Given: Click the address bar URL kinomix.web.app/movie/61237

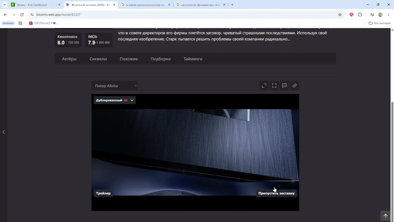Looking at the screenshot, I should 58,14.
